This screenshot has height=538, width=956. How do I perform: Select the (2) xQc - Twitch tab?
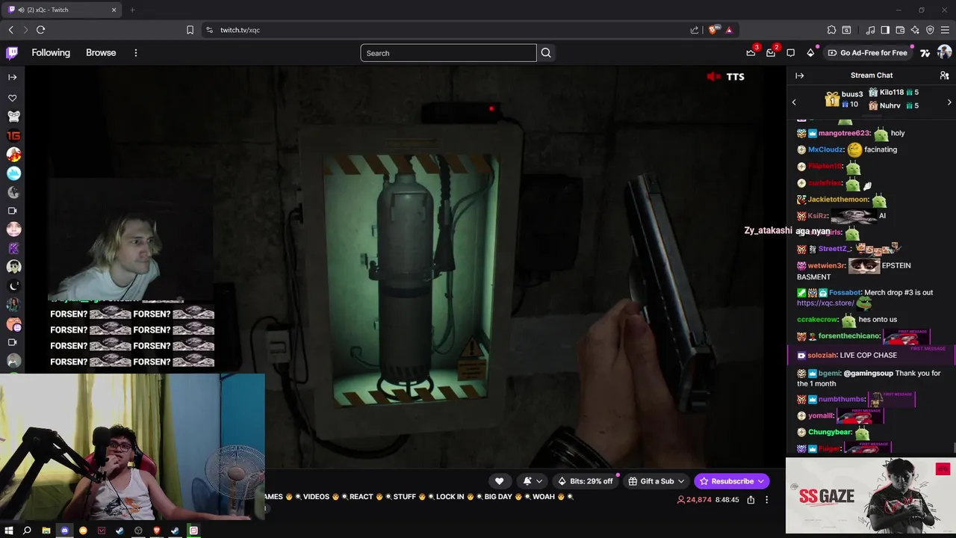63,10
